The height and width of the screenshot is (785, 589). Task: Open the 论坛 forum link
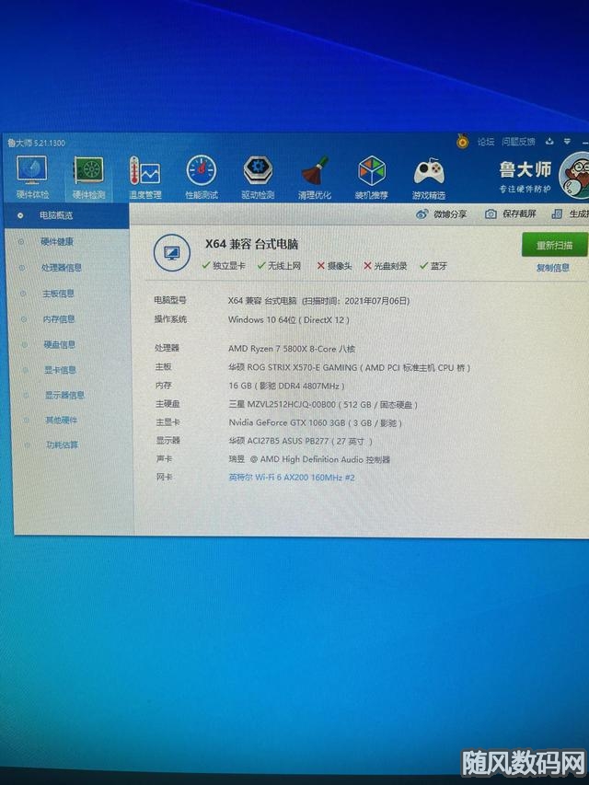(x=485, y=142)
